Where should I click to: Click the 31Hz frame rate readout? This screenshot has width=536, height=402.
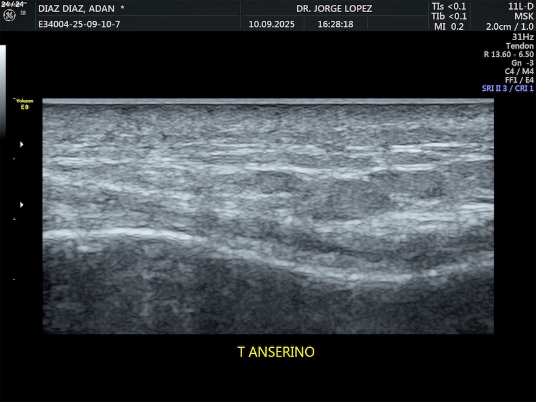[523, 36]
